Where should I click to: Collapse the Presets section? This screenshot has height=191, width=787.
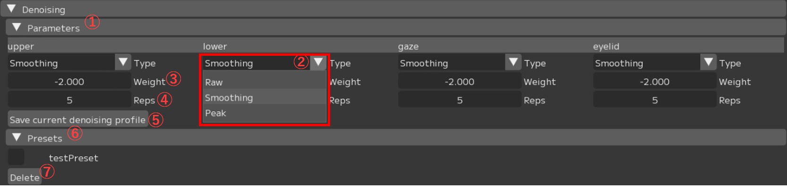tap(17, 138)
